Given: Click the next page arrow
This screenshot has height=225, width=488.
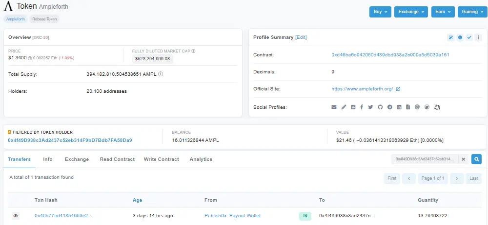Looking at the screenshot, I should click(x=457, y=178).
